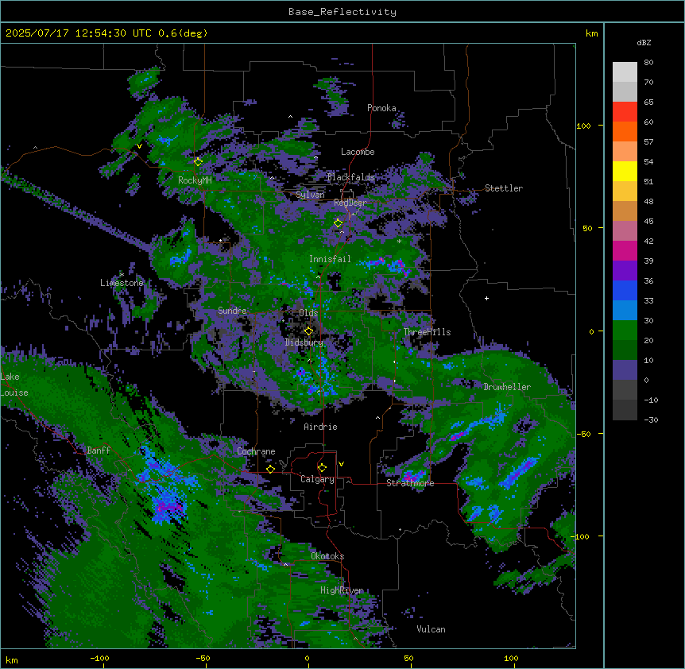Image resolution: width=685 pixels, height=669 pixels.
Task: Click the yellow V marker northwest of RockyMH
Action: pyautogui.click(x=139, y=146)
